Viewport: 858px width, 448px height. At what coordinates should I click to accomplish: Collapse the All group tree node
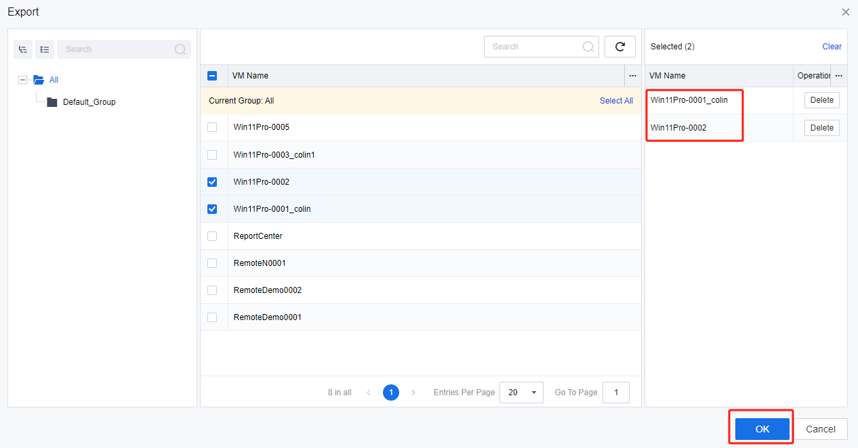(23, 80)
